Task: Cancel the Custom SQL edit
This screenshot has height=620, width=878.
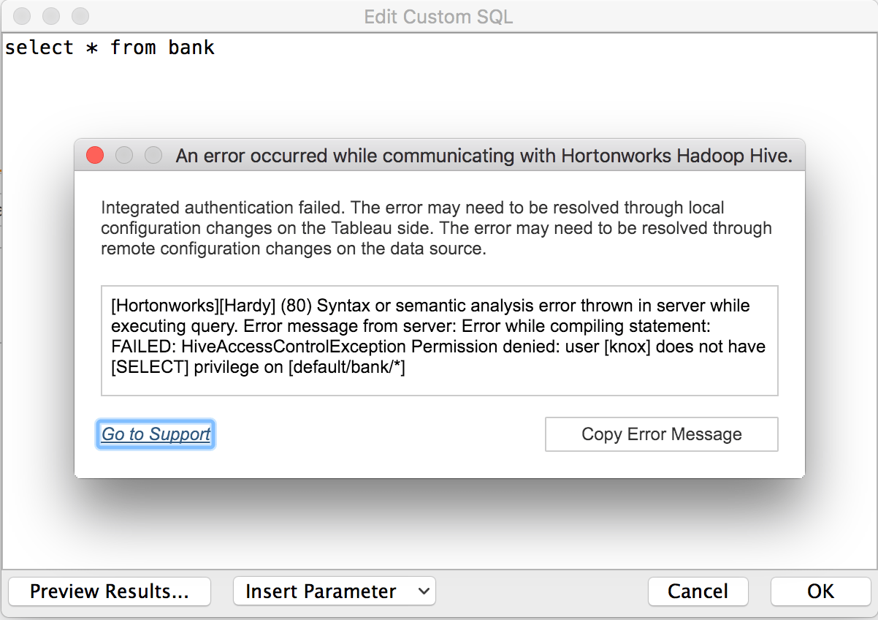Action: pos(698,591)
